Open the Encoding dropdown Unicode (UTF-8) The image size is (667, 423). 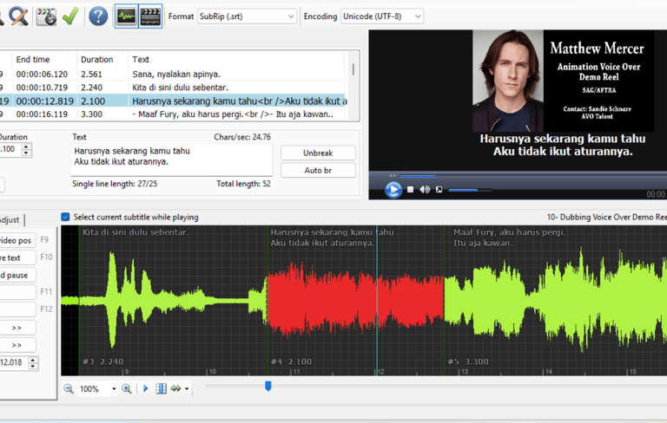click(x=381, y=16)
